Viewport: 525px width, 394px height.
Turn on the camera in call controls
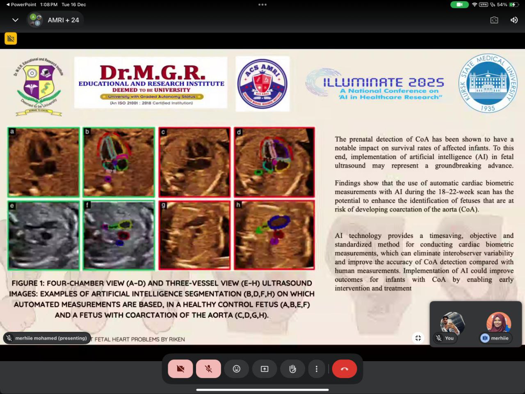pyautogui.click(x=180, y=369)
